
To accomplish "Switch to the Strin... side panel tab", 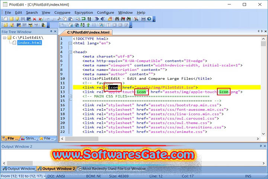I will pyautogui.click(x=29, y=138).
